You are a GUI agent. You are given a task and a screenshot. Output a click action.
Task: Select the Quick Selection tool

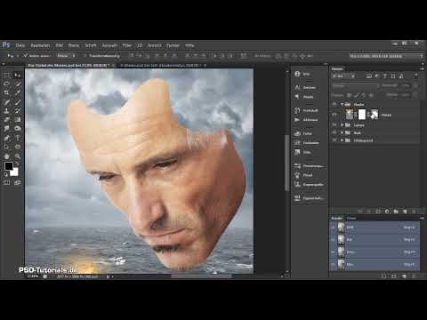pyautogui.click(x=18, y=84)
